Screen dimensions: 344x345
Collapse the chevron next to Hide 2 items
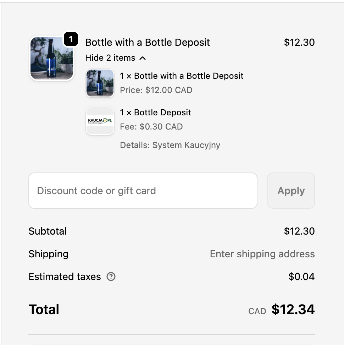143,58
